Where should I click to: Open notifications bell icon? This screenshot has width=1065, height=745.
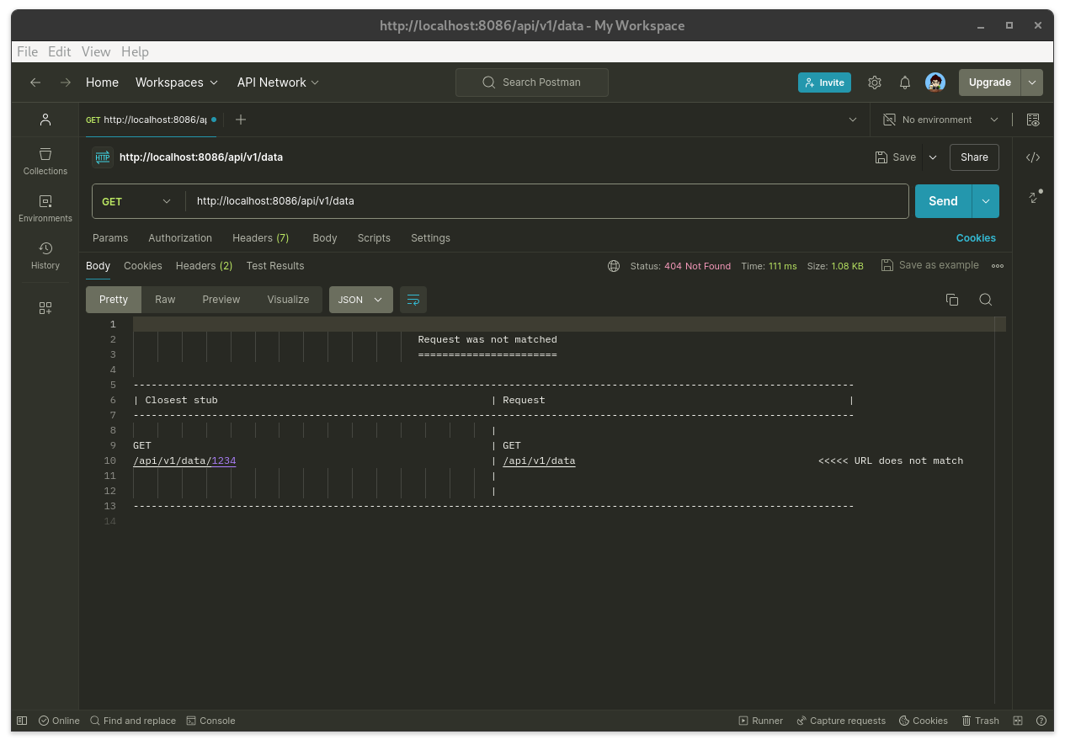[x=905, y=82]
